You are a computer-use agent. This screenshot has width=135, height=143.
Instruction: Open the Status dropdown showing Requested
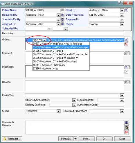tap(58, 111)
